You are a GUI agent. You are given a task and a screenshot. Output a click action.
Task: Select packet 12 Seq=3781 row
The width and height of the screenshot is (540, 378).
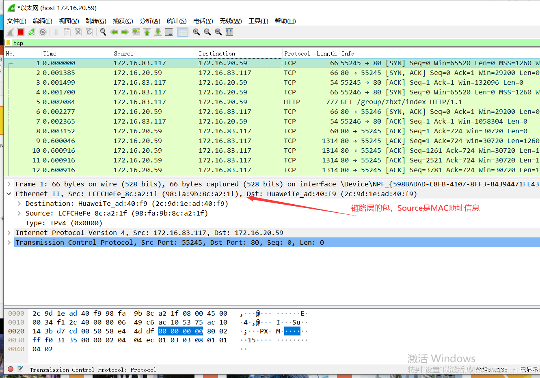[272, 170]
